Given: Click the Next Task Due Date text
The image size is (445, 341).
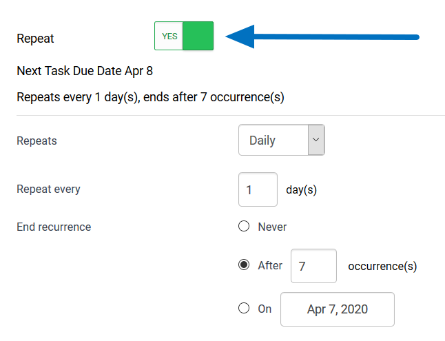Looking at the screenshot, I should pyautogui.click(x=85, y=72).
